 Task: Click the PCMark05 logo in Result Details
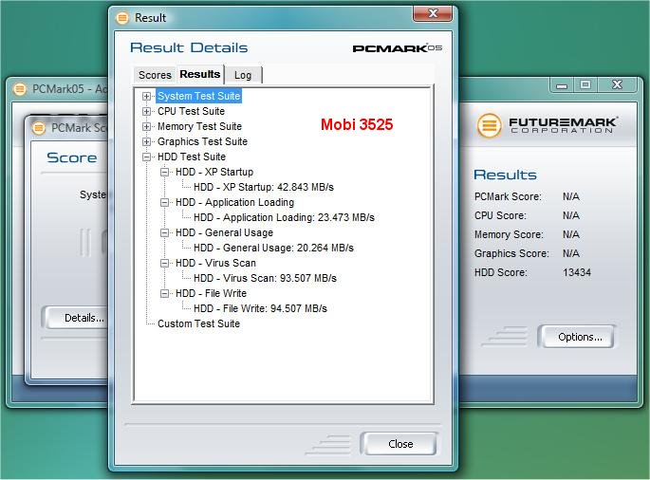(398, 48)
